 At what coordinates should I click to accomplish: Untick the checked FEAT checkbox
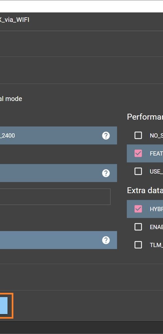click(138, 153)
